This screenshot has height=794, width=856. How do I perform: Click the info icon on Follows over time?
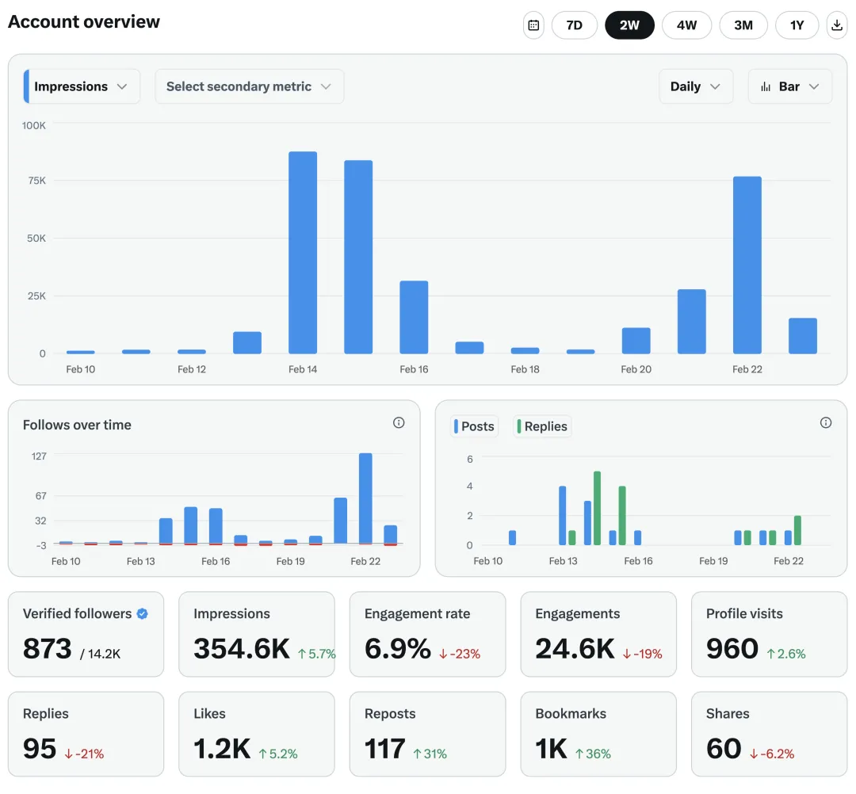point(399,422)
